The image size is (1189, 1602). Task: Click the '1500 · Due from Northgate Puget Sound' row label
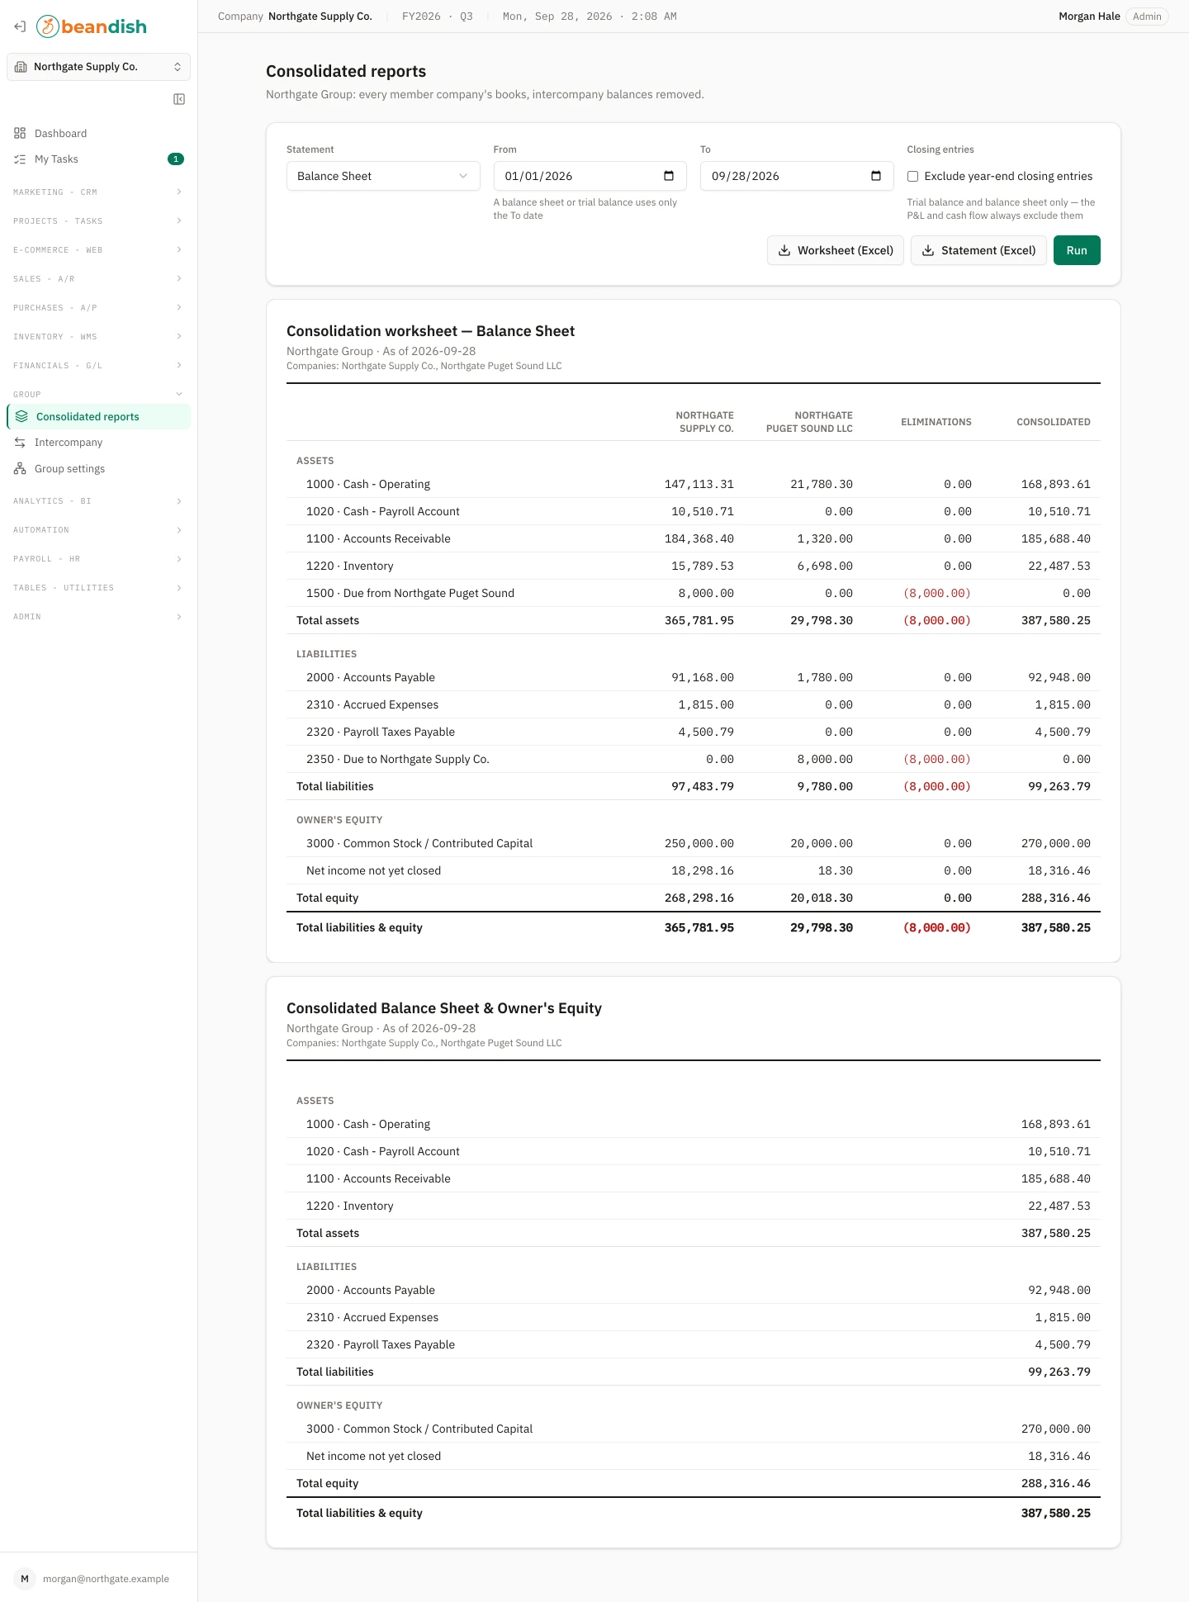click(x=410, y=593)
